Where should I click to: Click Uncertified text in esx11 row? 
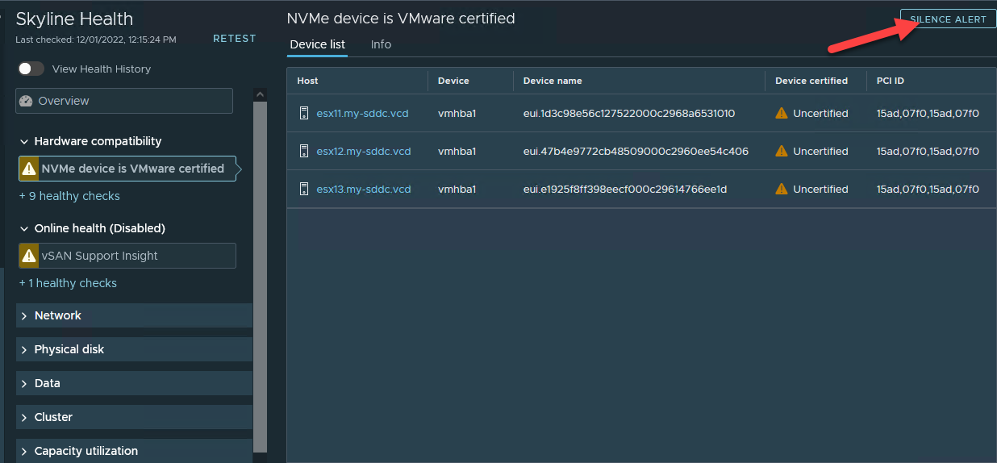pyautogui.click(x=820, y=114)
